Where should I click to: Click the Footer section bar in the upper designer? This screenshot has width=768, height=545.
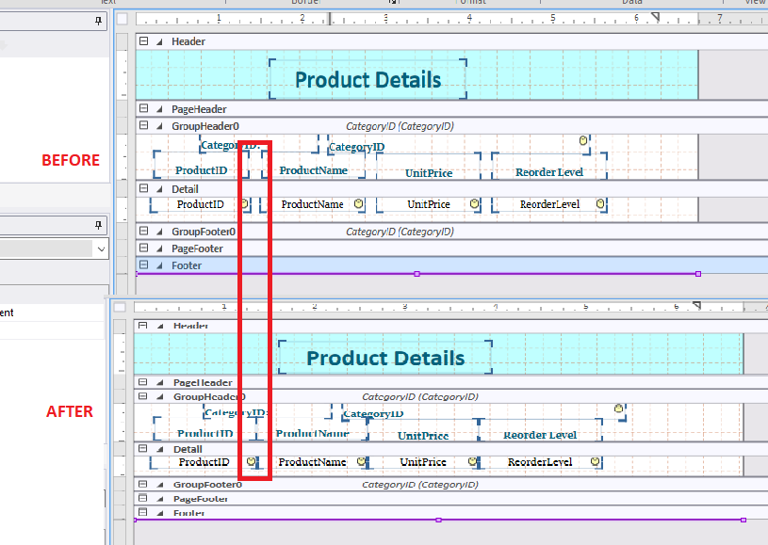451,265
